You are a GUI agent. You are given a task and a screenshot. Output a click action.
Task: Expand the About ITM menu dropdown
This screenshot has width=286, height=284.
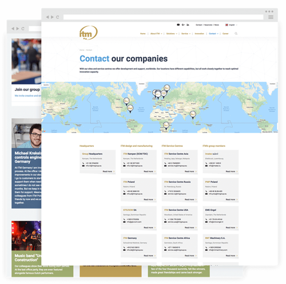coord(156,34)
